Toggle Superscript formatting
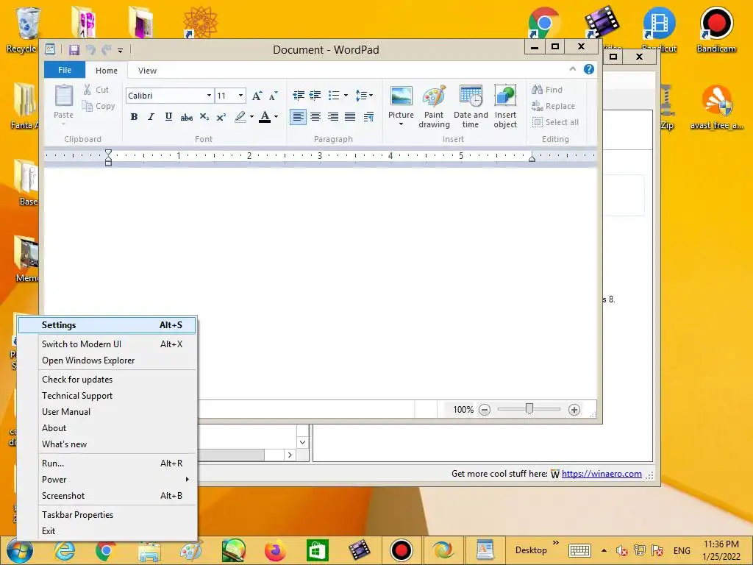The width and height of the screenshot is (753, 565). pyautogui.click(x=221, y=117)
